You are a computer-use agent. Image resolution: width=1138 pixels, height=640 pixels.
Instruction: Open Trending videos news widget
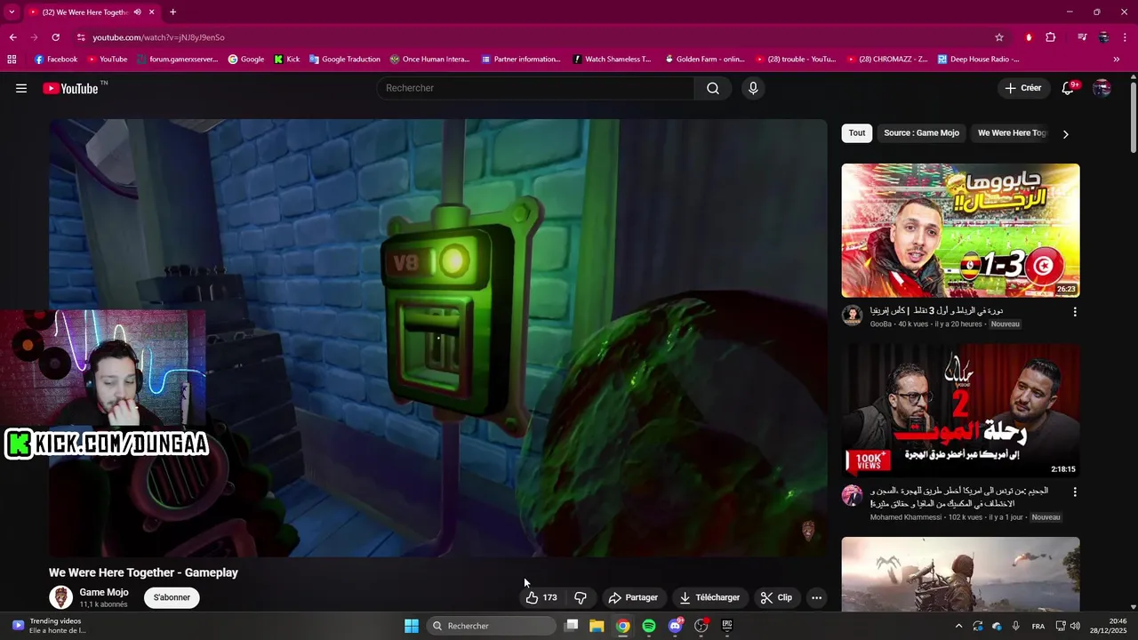(49, 626)
